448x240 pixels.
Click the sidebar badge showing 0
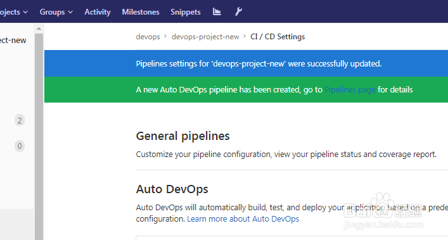[x=20, y=146]
